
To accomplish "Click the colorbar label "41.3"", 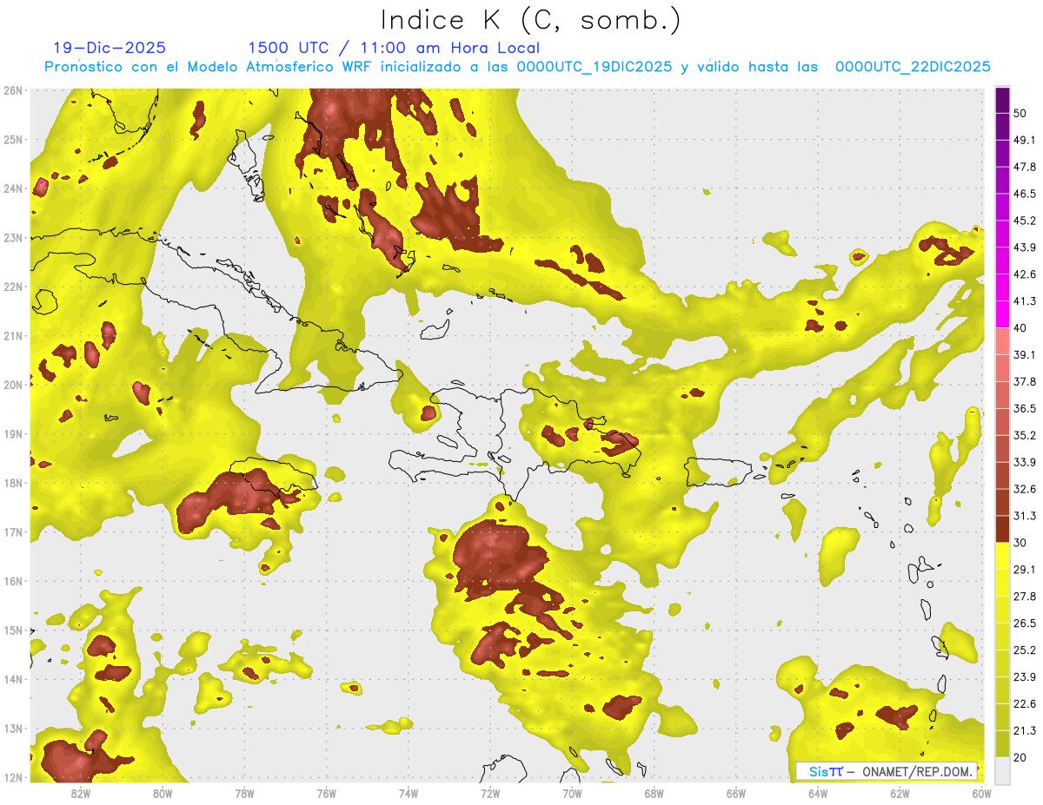I will (1025, 301).
